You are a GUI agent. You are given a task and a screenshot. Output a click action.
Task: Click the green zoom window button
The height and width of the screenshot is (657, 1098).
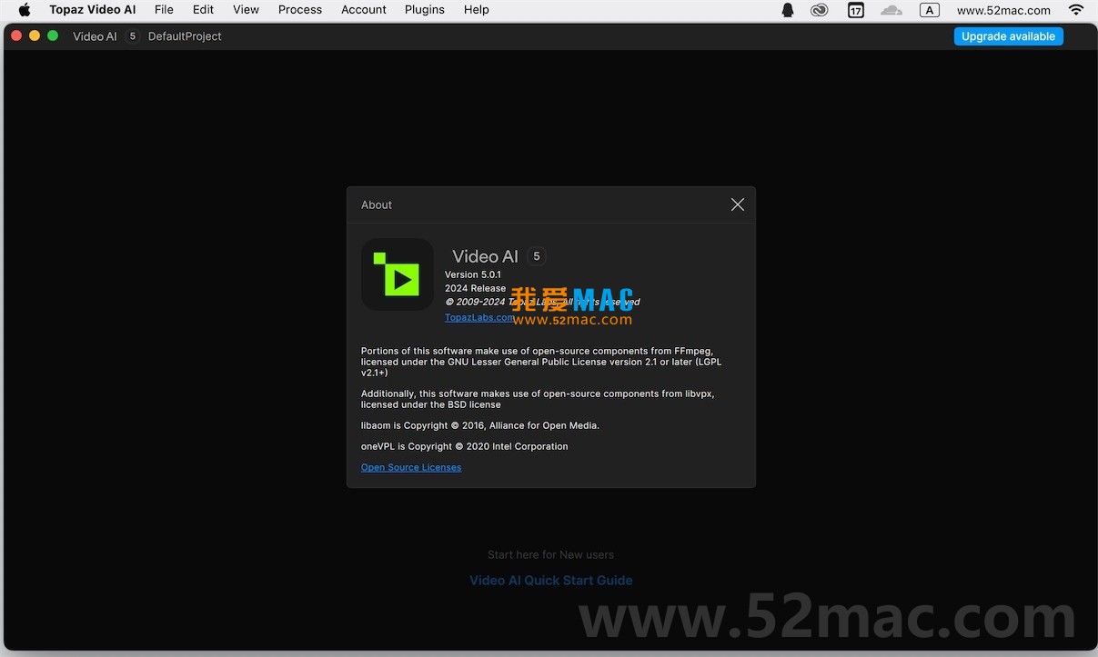coord(53,35)
